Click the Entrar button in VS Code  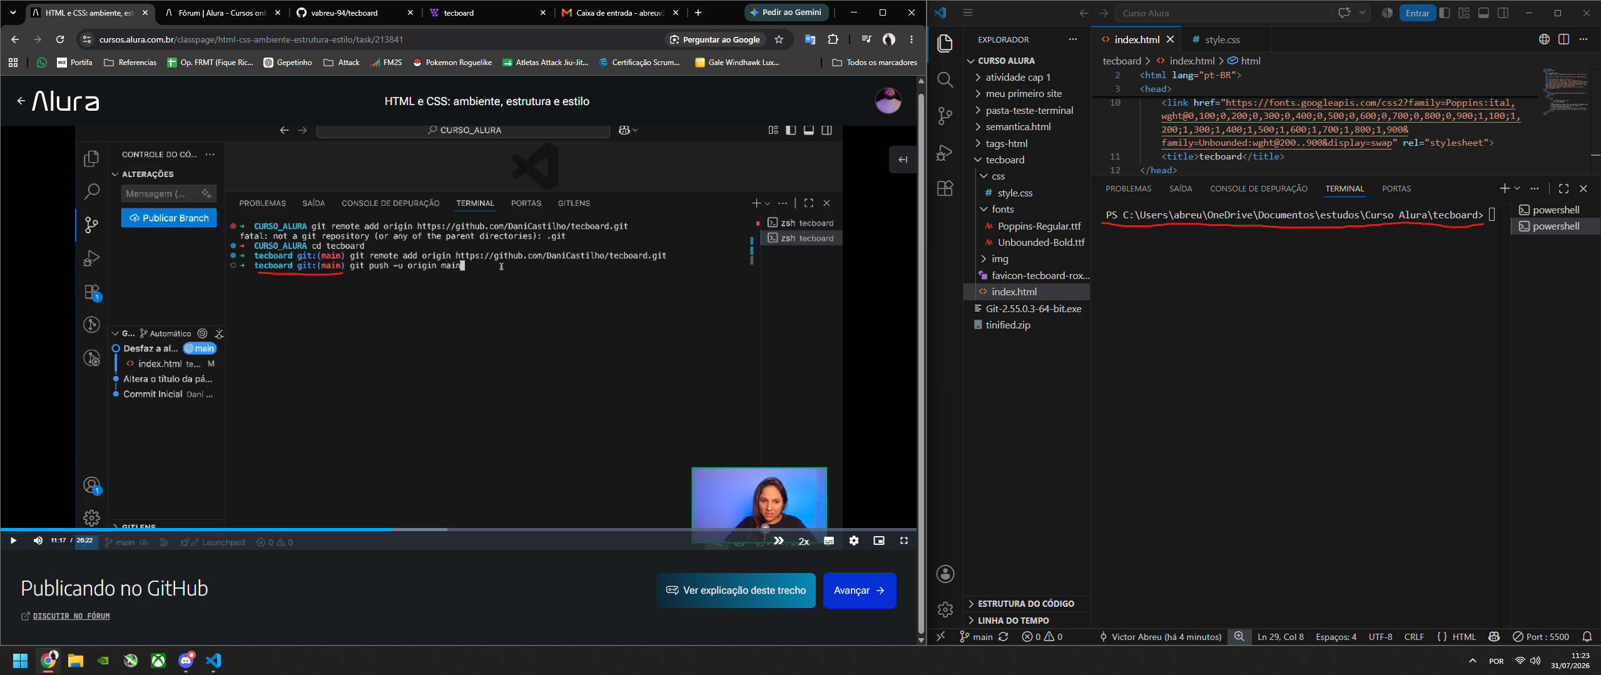[1417, 13]
